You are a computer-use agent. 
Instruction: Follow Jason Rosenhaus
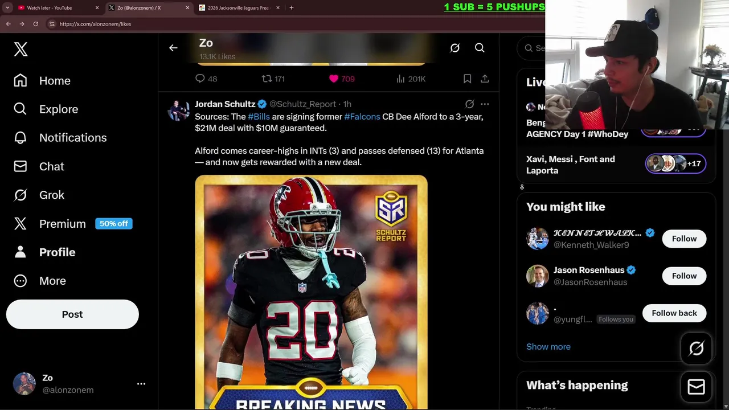[684, 276]
